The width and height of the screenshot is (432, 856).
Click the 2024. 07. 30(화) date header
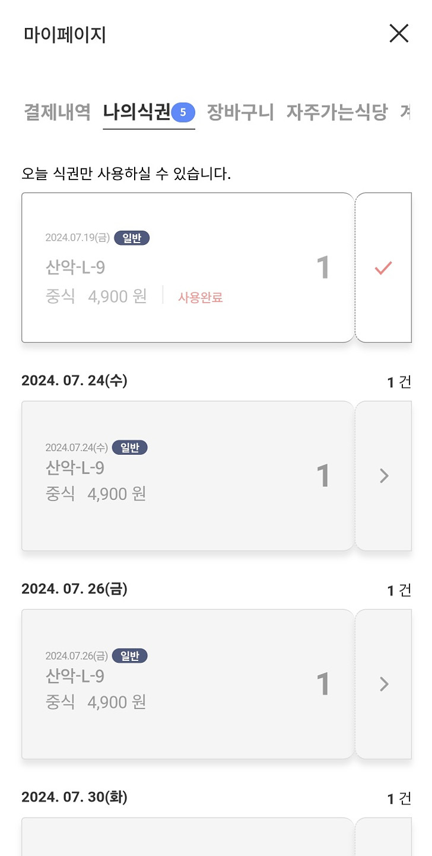(74, 797)
